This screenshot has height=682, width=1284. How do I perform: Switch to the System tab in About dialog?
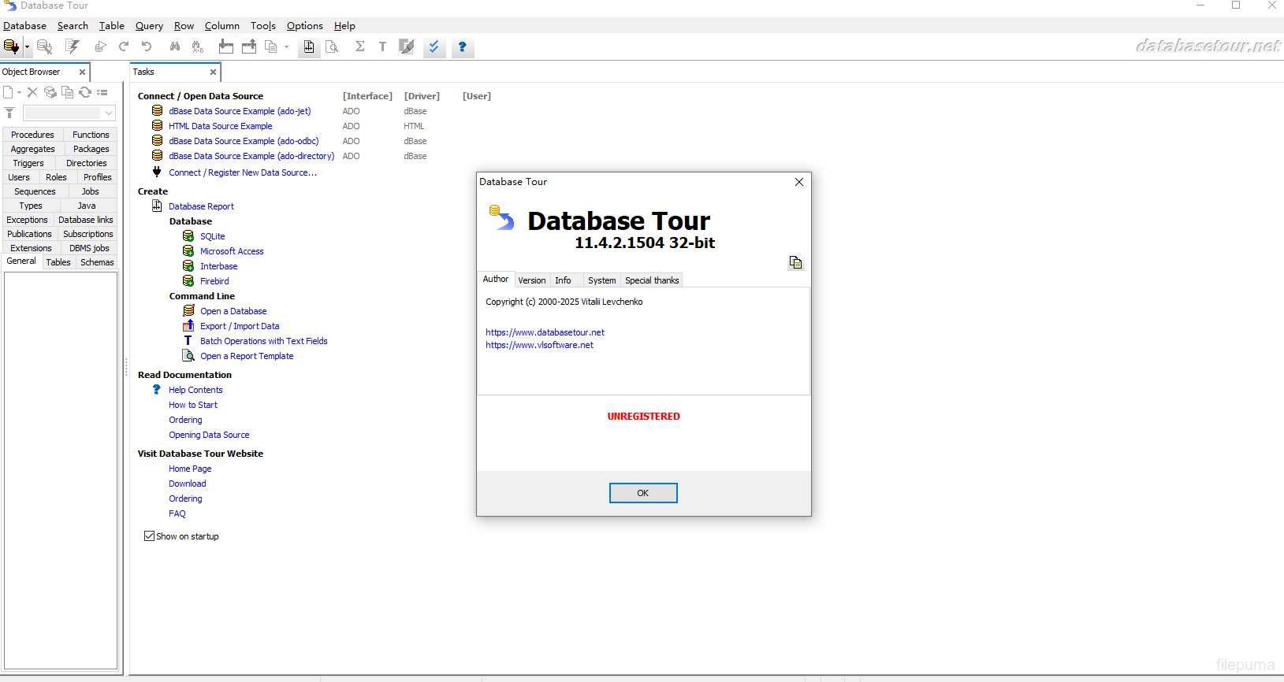(x=601, y=280)
